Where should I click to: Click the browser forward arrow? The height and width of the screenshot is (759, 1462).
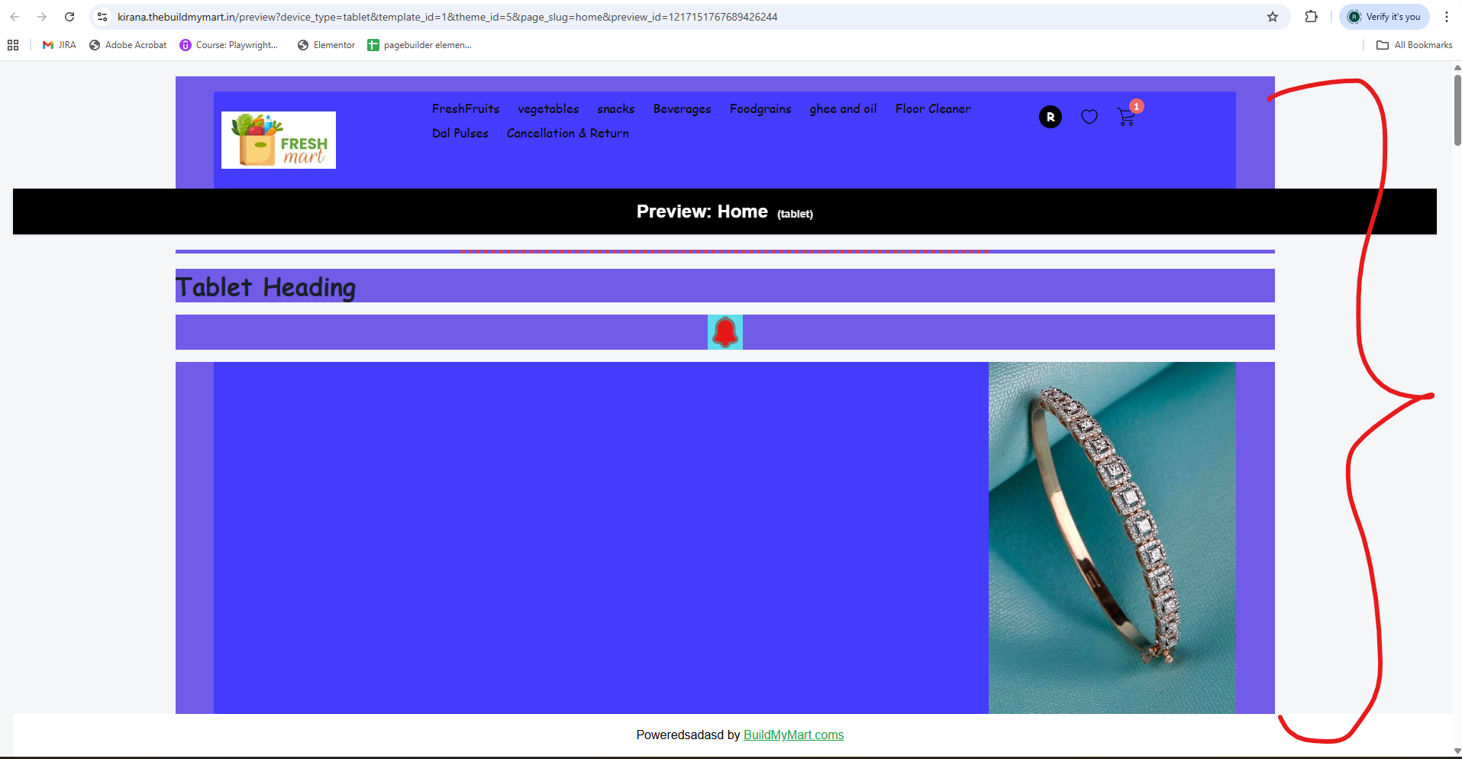coord(42,17)
